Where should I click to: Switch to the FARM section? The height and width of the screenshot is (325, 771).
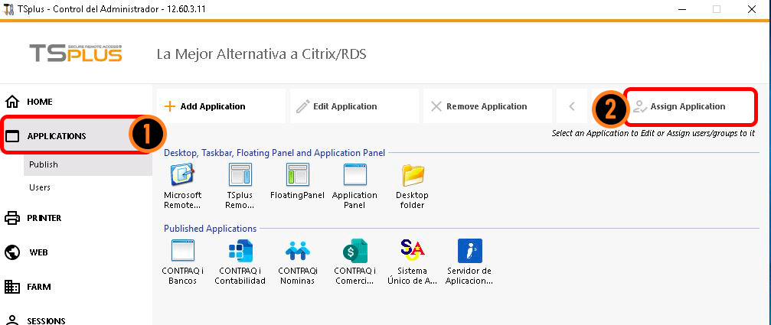coord(38,287)
